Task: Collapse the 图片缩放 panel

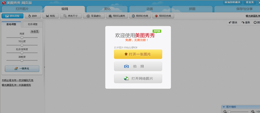Action: 224,107
